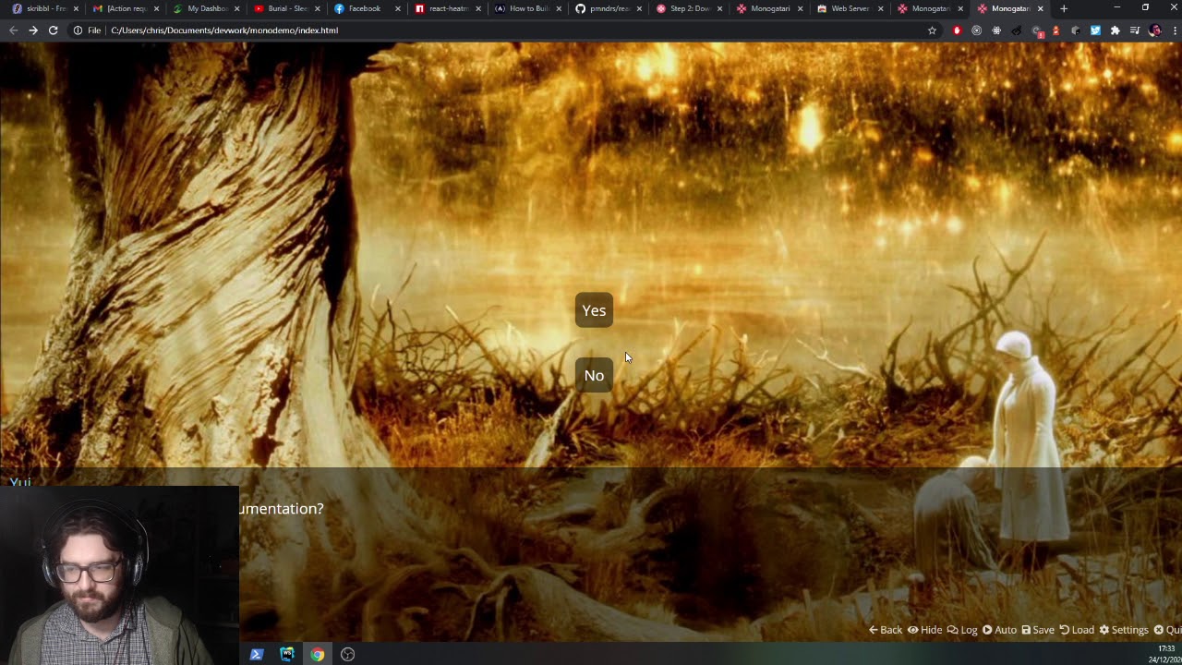Bookmark this page with the star icon
The image size is (1182, 665).
coord(932,30)
